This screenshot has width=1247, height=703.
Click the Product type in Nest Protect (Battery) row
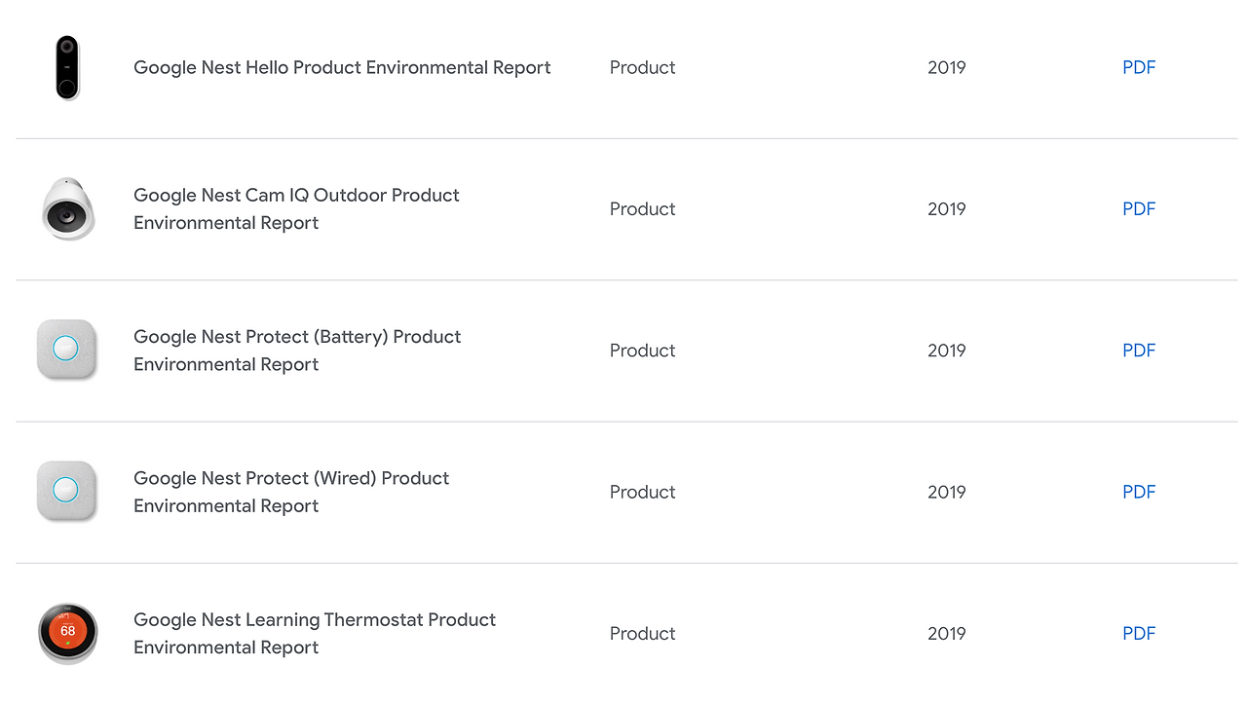[642, 351]
